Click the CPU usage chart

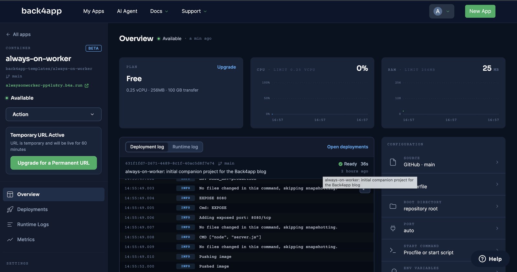point(315,101)
